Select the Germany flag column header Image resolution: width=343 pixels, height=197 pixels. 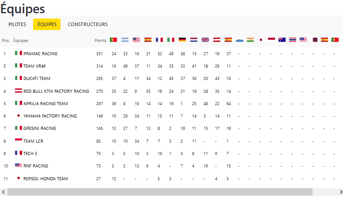[x=182, y=40]
